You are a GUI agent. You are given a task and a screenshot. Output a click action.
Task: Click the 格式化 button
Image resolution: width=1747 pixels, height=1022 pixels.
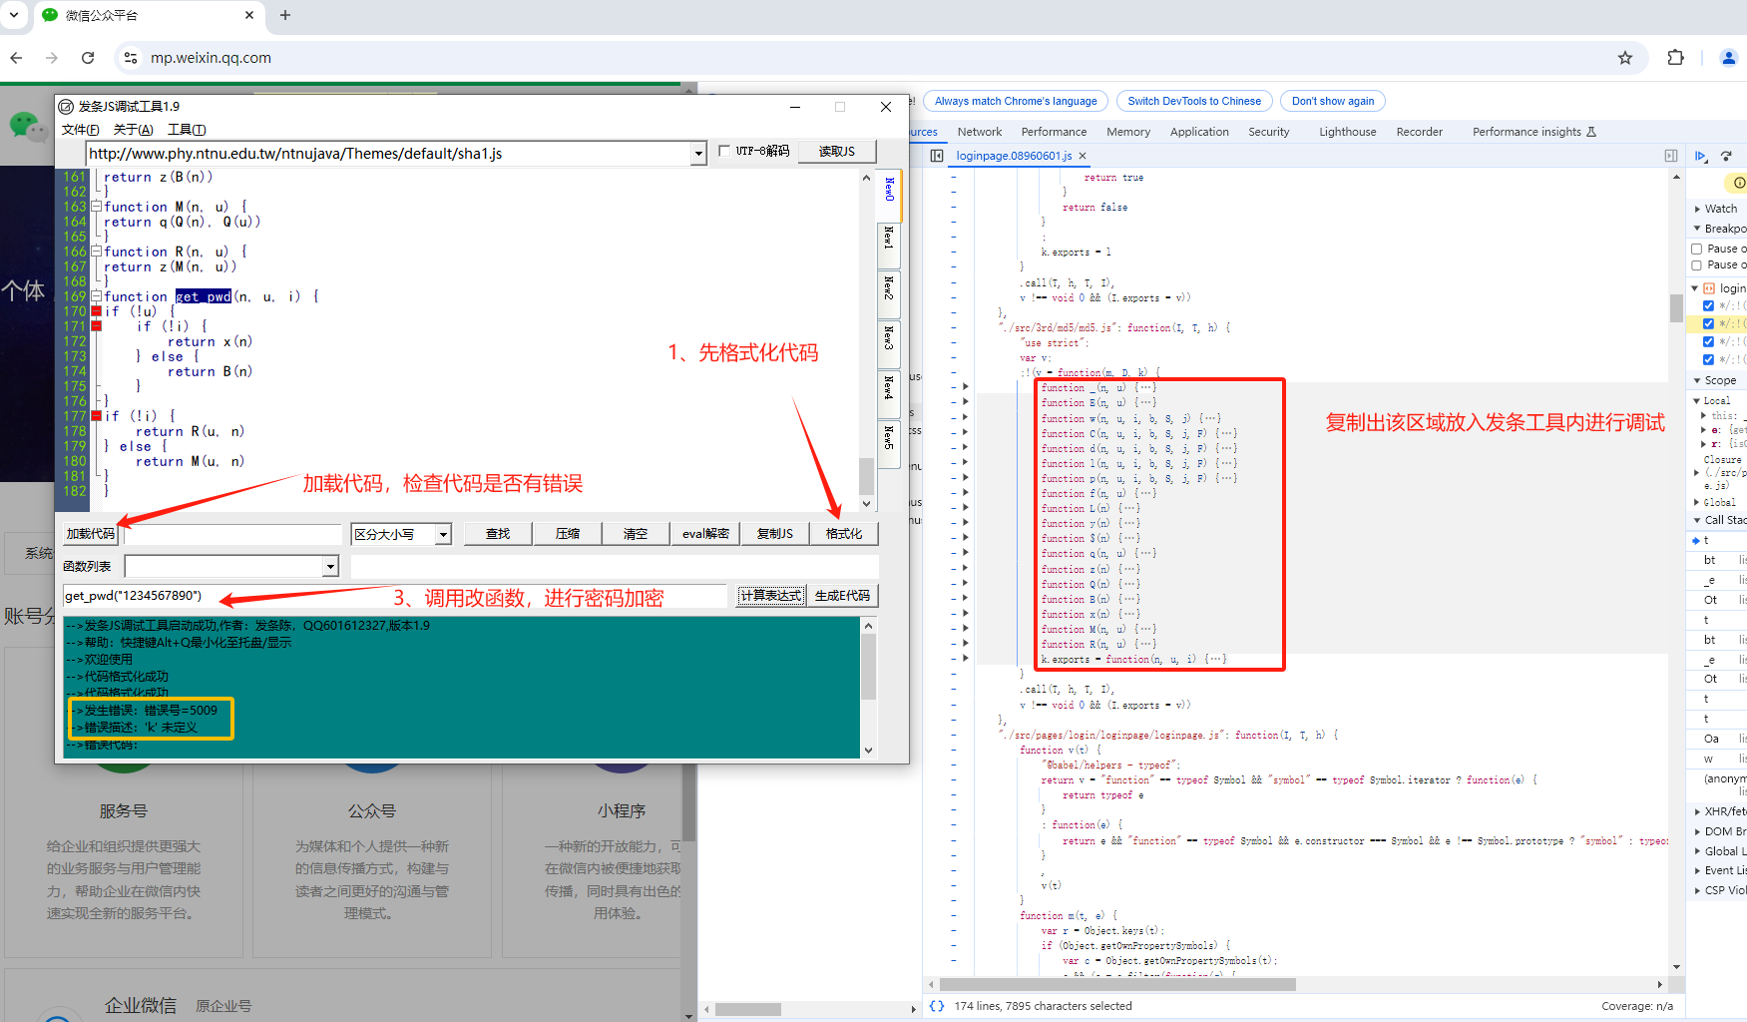pyautogui.click(x=844, y=534)
